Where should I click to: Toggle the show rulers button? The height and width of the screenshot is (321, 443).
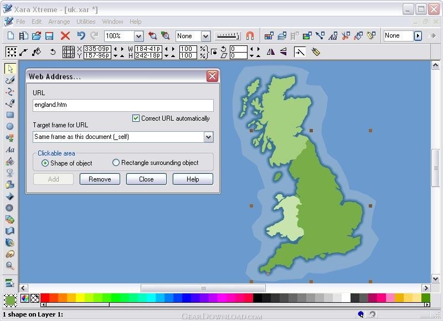pyautogui.click(x=228, y=36)
